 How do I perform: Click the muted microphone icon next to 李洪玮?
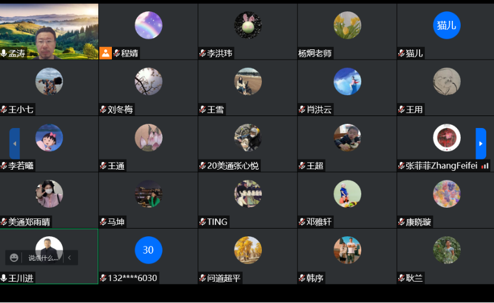[202, 53]
